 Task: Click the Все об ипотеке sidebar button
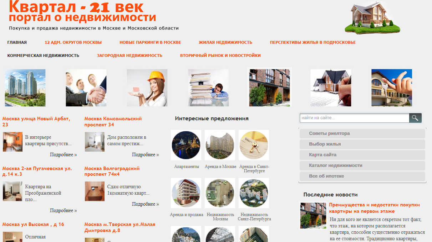pyautogui.click(x=362, y=176)
